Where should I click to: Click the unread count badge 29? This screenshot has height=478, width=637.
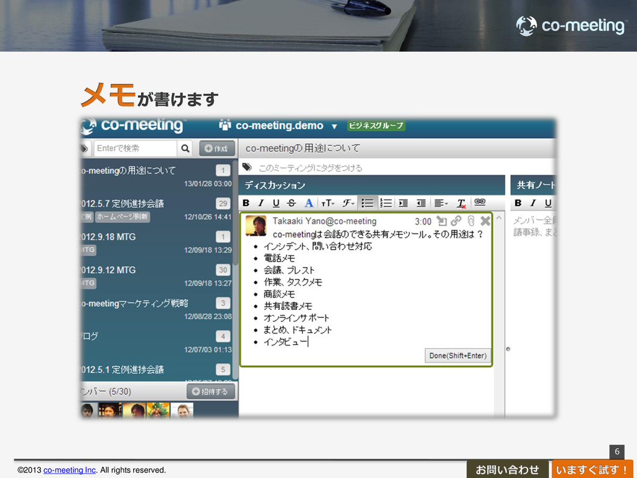(x=223, y=204)
